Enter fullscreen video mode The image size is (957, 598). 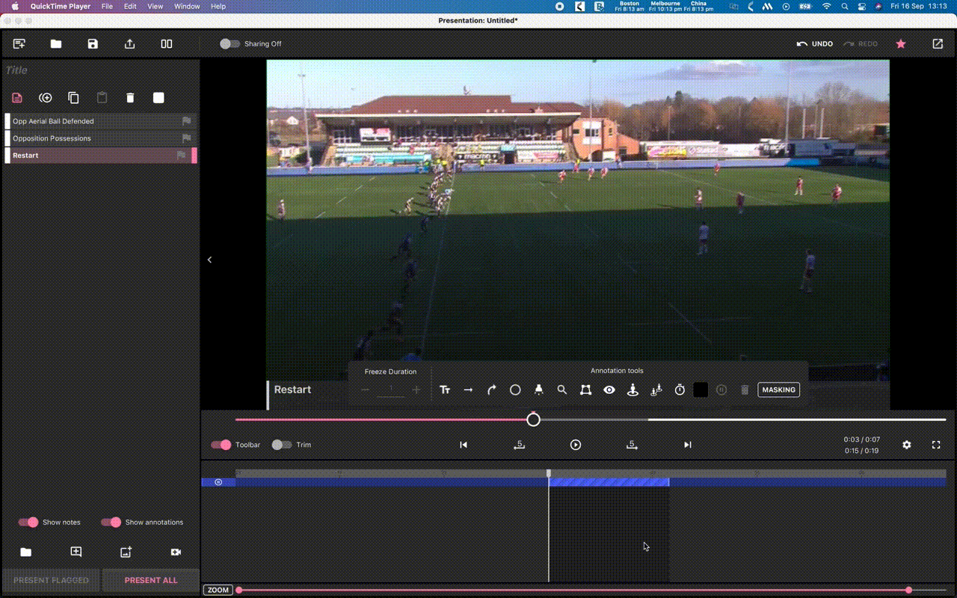tap(936, 445)
